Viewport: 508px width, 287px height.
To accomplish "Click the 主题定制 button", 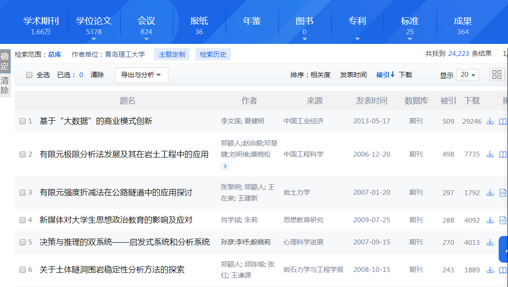I will click(x=172, y=55).
